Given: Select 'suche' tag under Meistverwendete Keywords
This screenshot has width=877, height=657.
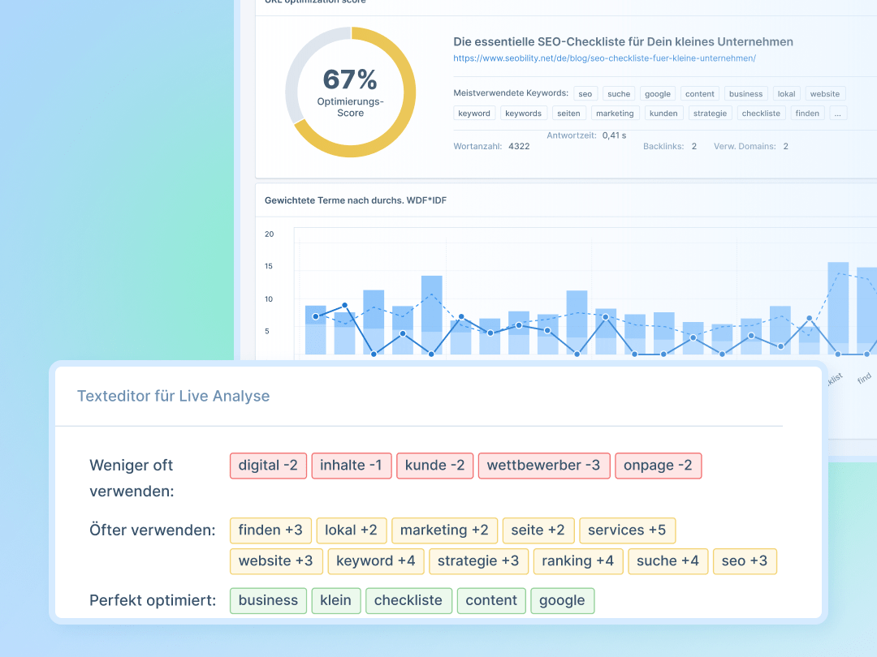Looking at the screenshot, I should pyautogui.click(x=619, y=94).
